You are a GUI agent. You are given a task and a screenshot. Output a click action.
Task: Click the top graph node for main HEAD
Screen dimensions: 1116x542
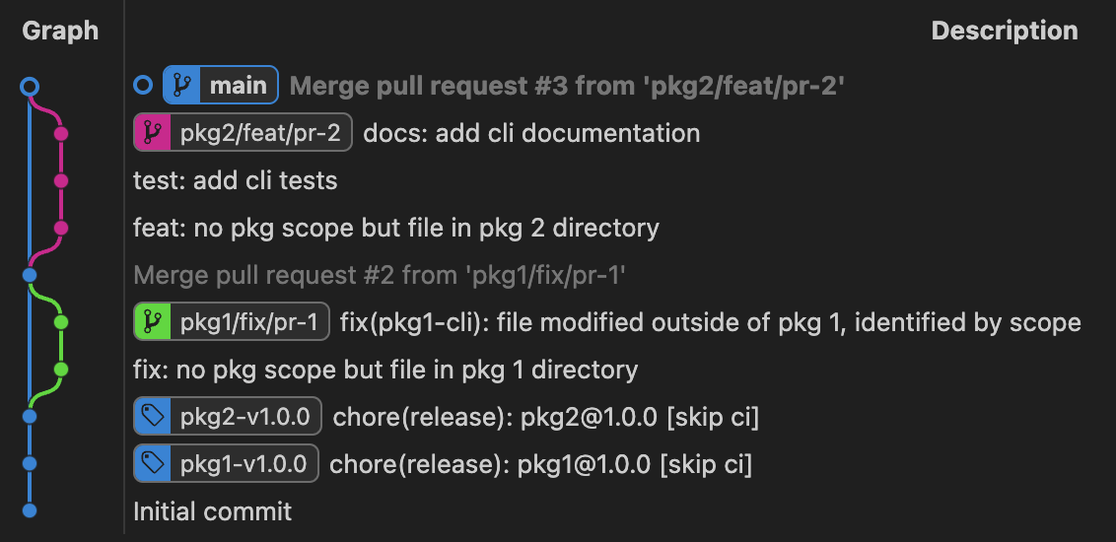[x=30, y=87]
